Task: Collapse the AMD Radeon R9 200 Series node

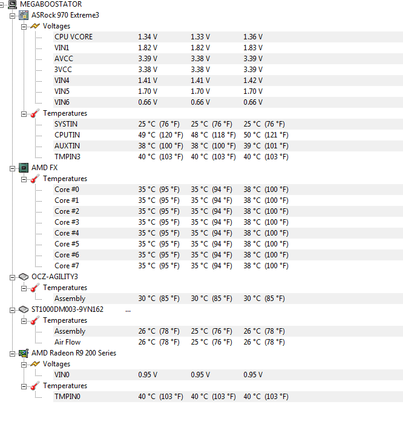Action: point(13,354)
